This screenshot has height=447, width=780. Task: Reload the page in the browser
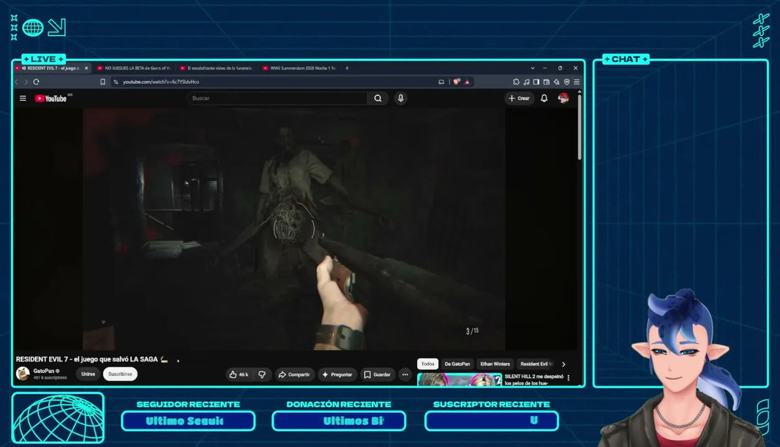[36, 82]
